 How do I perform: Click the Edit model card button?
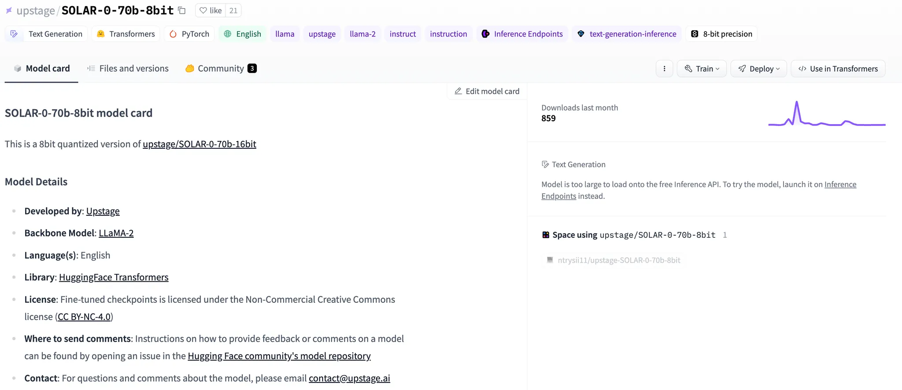(x=487, y=91)
